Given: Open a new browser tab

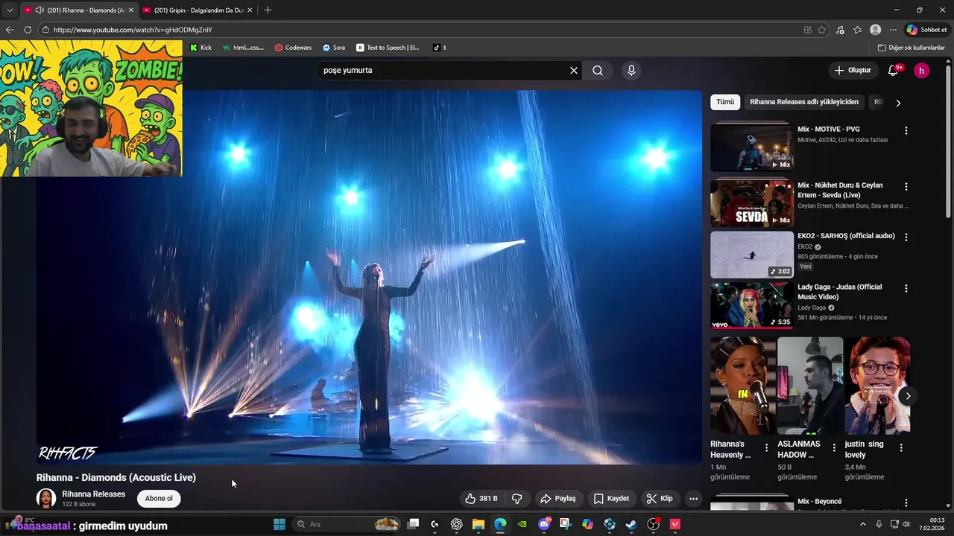Looking at the screenshot, I should (x=268, y=10).
